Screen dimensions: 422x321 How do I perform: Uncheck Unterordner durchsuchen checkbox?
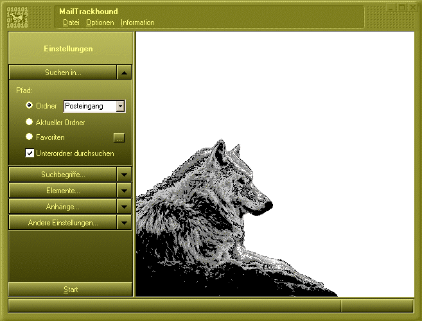point(30,153)
